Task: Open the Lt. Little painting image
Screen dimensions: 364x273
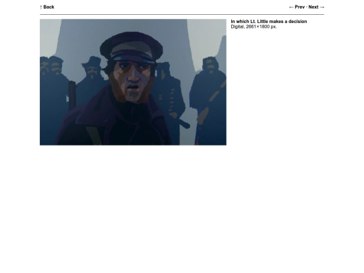Action: (x=133, y=82)
